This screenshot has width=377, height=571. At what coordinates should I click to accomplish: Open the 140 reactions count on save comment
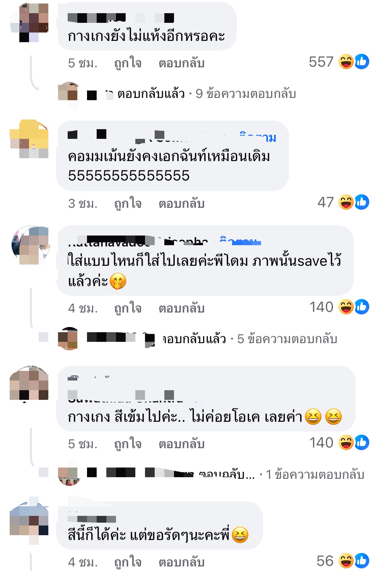pyautogui.click(x=321, y=307)
